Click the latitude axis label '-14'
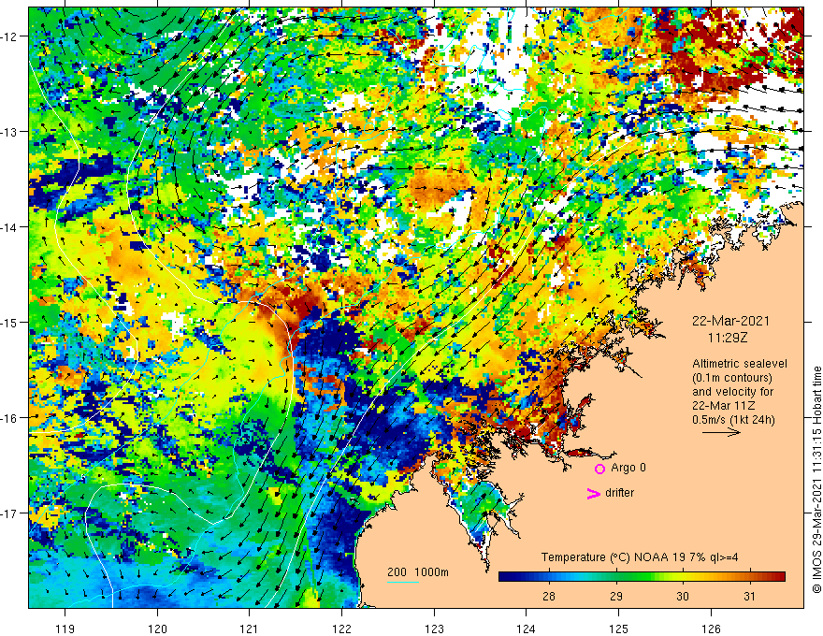 click(x=10, y=227)
